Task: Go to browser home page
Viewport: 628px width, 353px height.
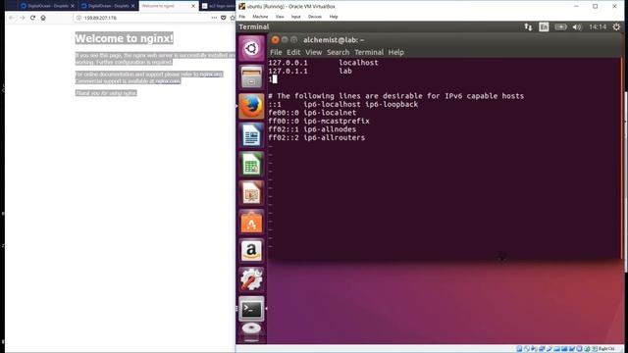Action: (x=43, y=18)
